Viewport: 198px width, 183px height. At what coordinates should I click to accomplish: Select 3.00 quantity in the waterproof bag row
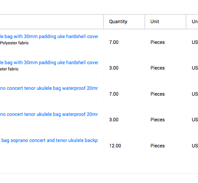[114, 120]
